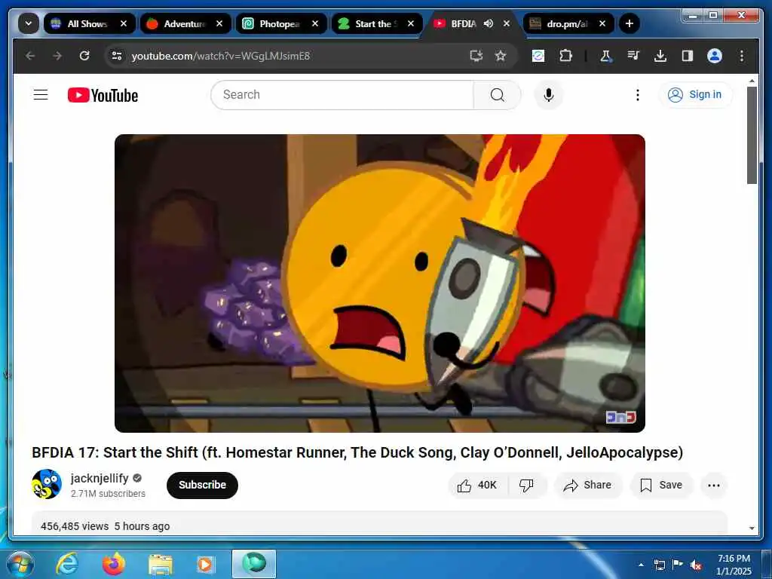Open the jacknjellify channel name link
Screen dimensions: 772x579
click(x=100, y=478)
